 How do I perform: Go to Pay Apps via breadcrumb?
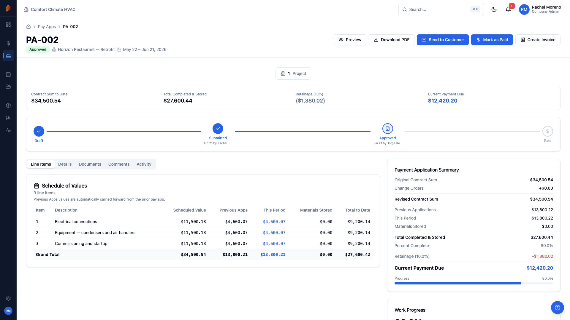point(47,27)
